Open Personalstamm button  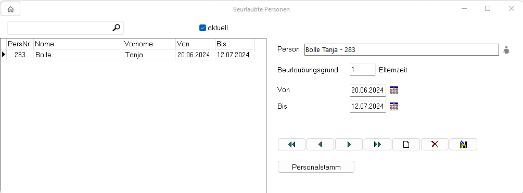[x=316, y=167]
